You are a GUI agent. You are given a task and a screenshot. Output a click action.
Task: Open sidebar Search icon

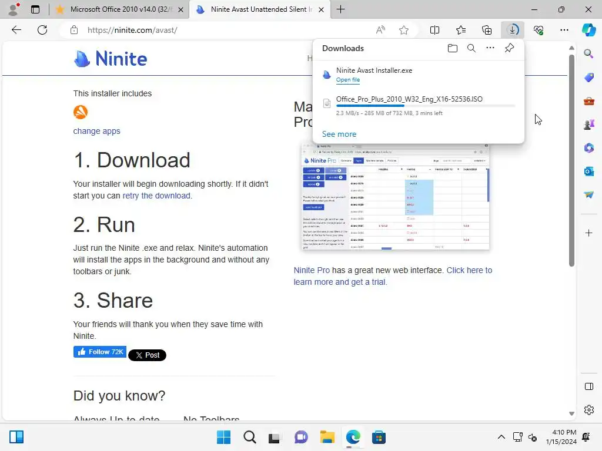coord(588,53)
